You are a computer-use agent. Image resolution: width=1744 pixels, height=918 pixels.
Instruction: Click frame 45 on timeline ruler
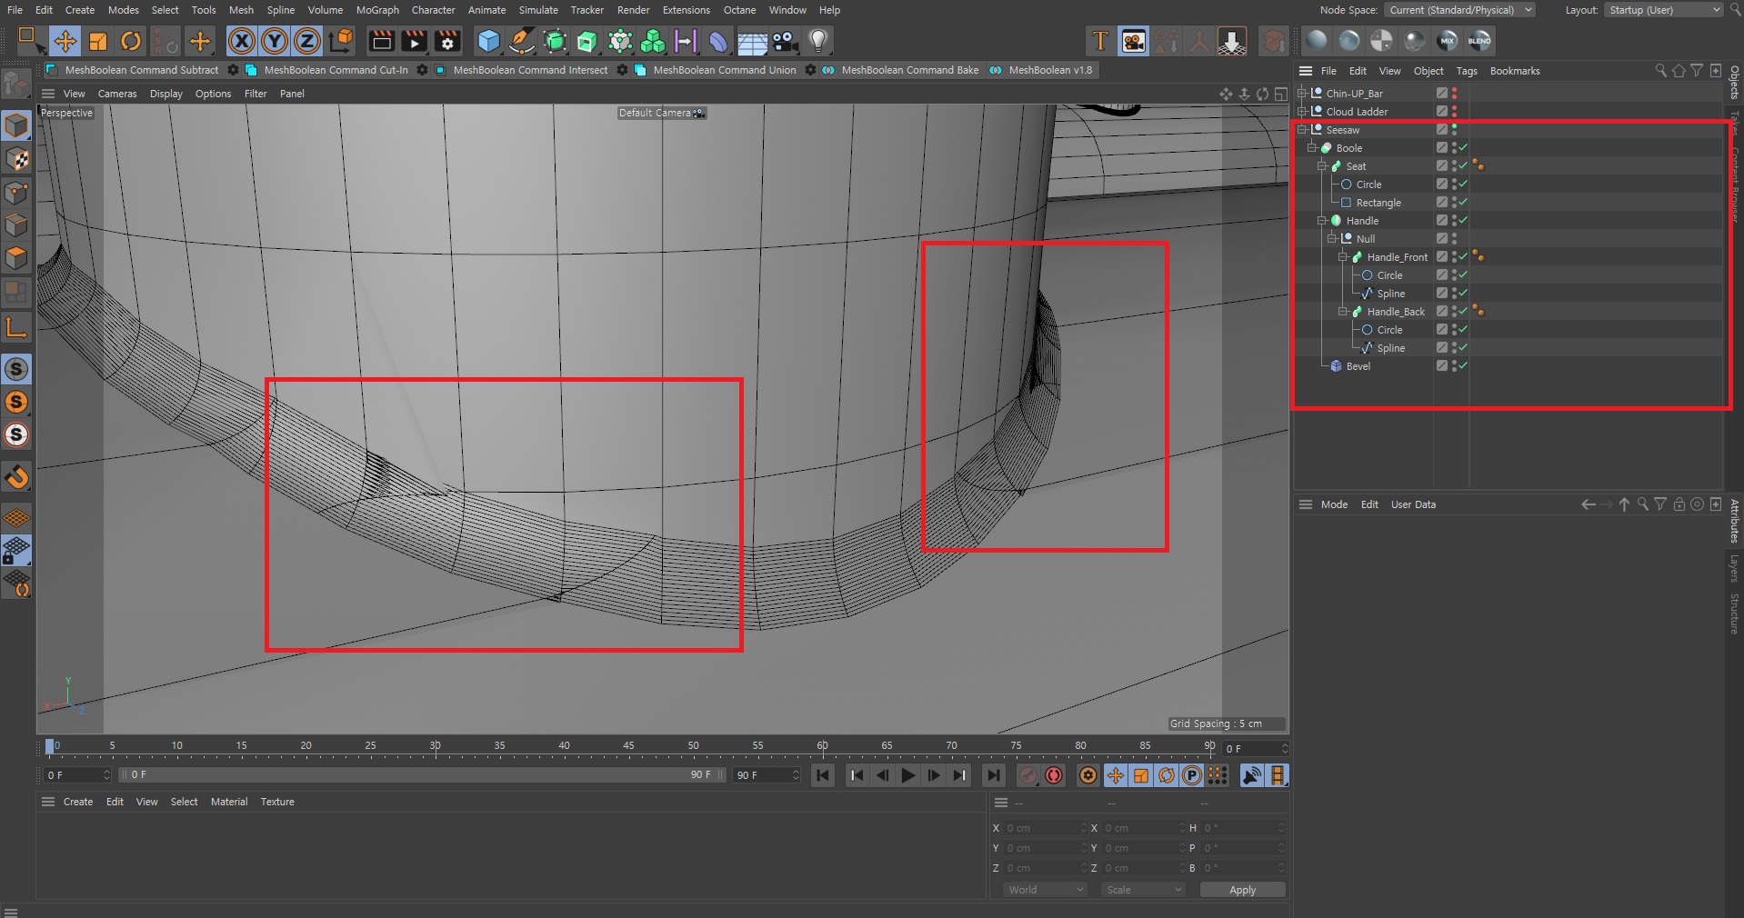[x=628, y=746]
